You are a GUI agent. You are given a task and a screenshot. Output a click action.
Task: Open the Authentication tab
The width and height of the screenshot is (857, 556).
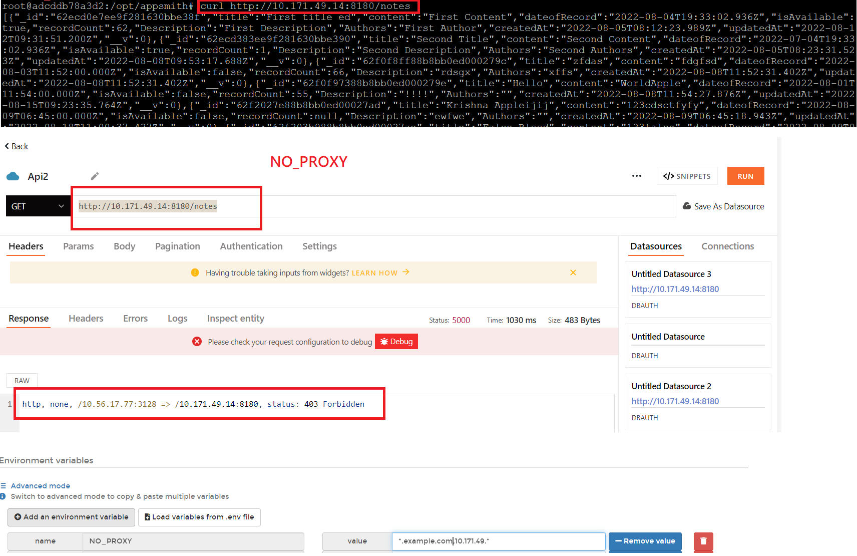(x=251, y=246)
